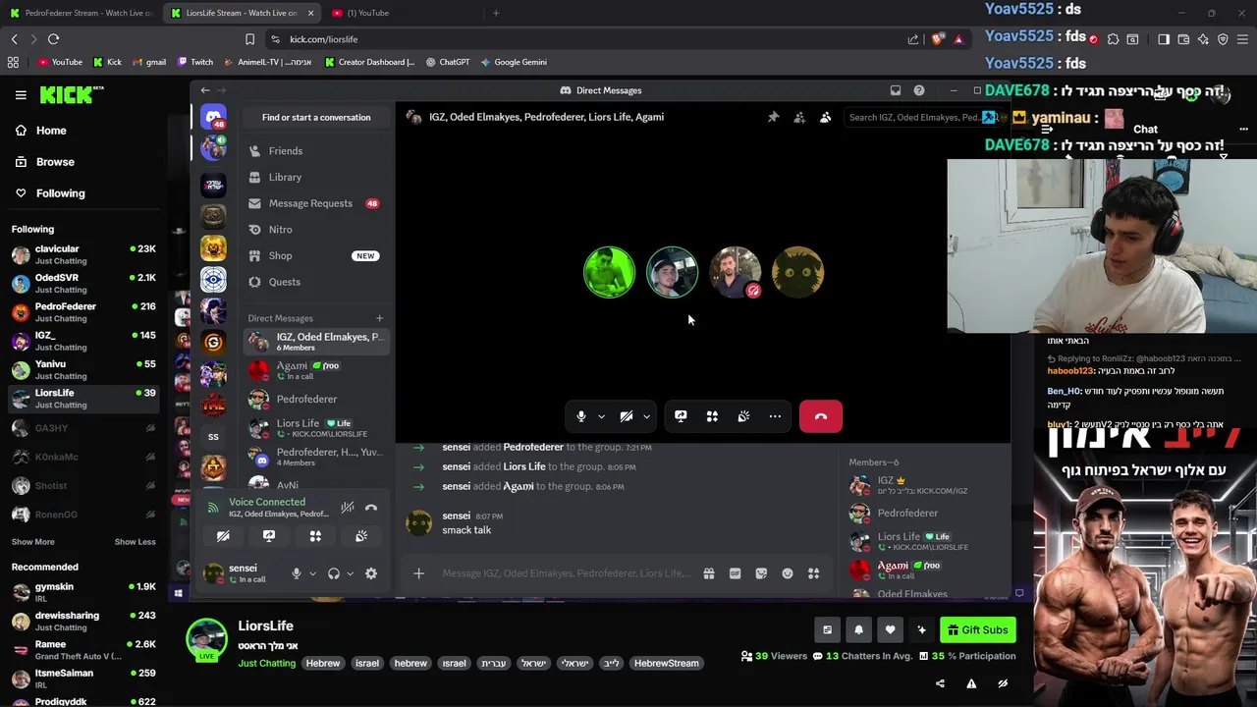Open Friends in Discord sidebar
This screenshot has height=707, width=1257.
[x=315, y=151]
